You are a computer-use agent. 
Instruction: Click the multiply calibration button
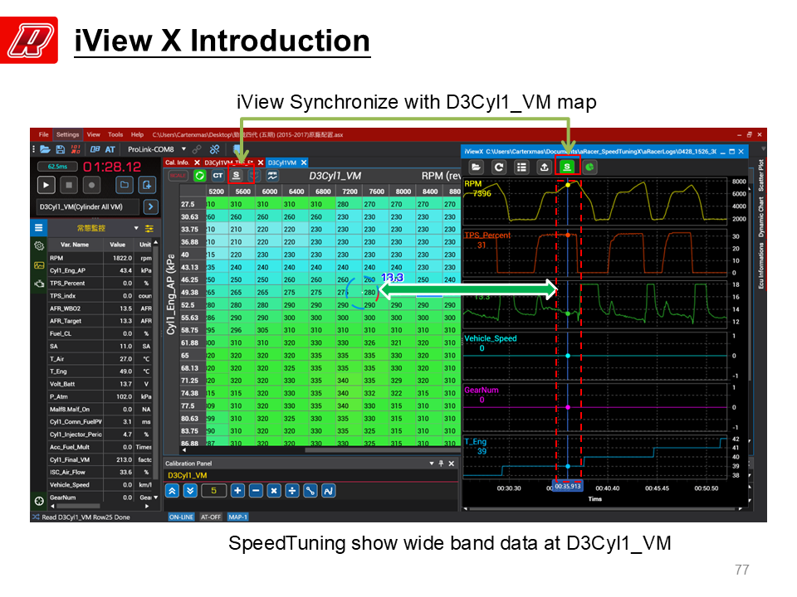pyautogui.click(x=274, y=491)
